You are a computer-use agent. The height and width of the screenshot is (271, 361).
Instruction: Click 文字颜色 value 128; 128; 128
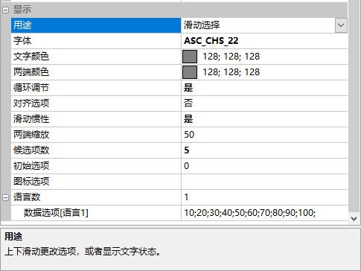[x=231, y=57]
